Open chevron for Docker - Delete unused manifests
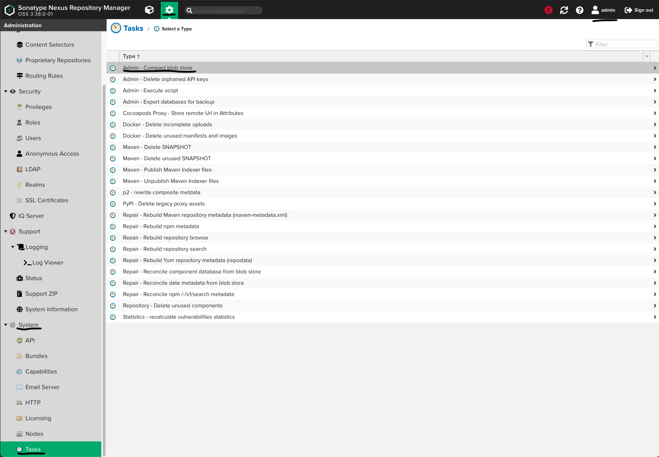The image size is (659, 457). [655, 136]
